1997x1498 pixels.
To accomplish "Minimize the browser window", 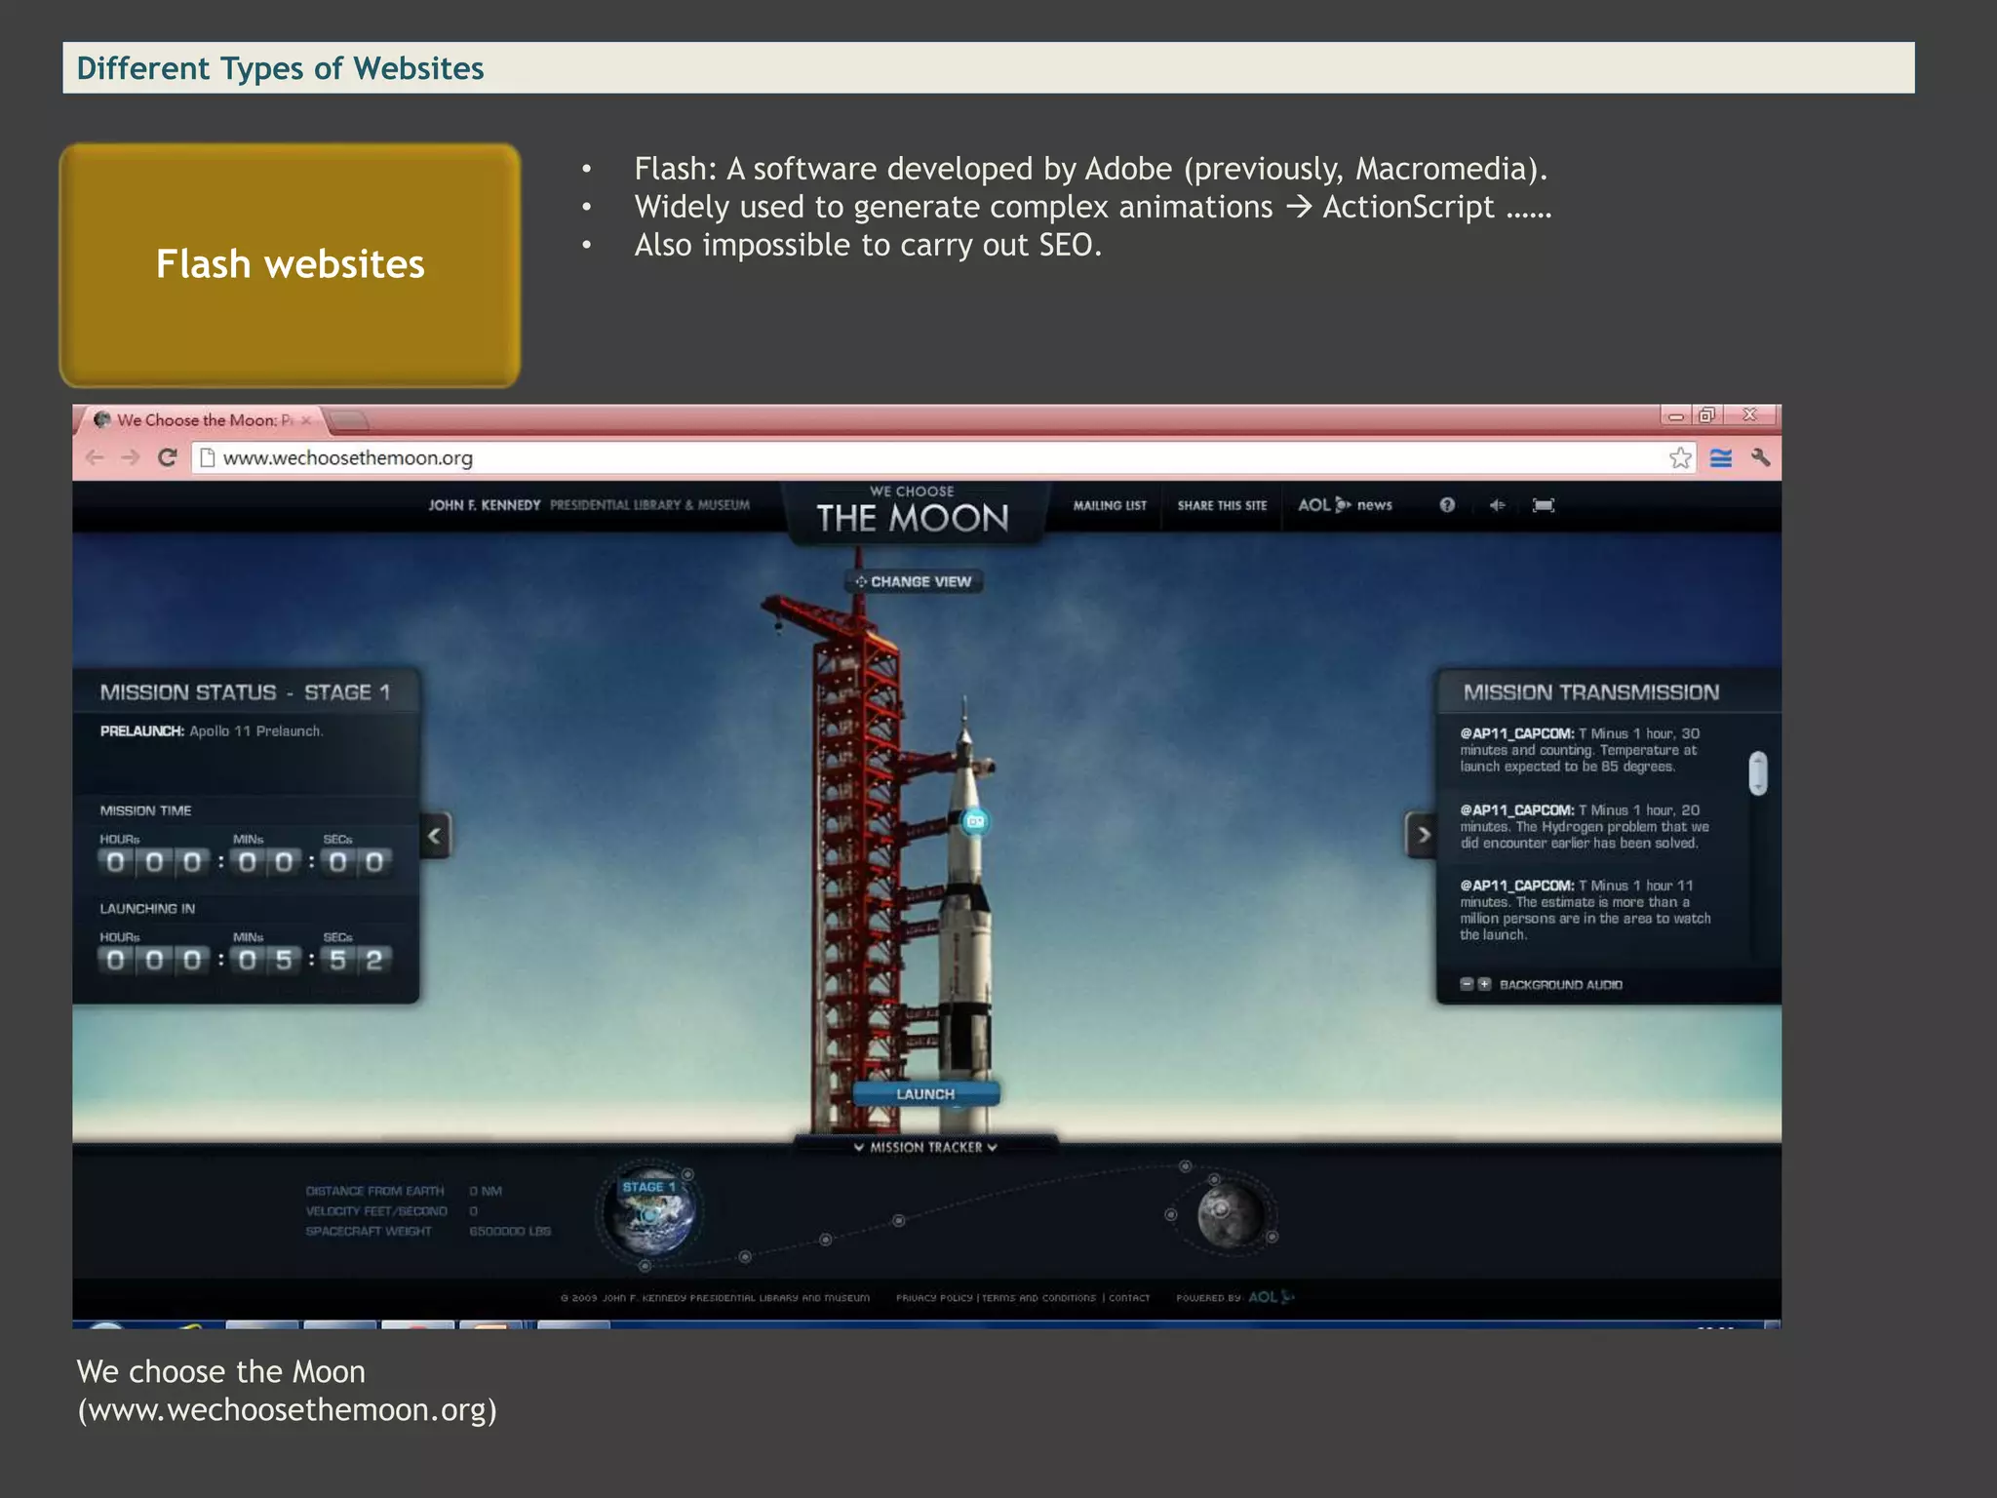I will click(1675, 415).
